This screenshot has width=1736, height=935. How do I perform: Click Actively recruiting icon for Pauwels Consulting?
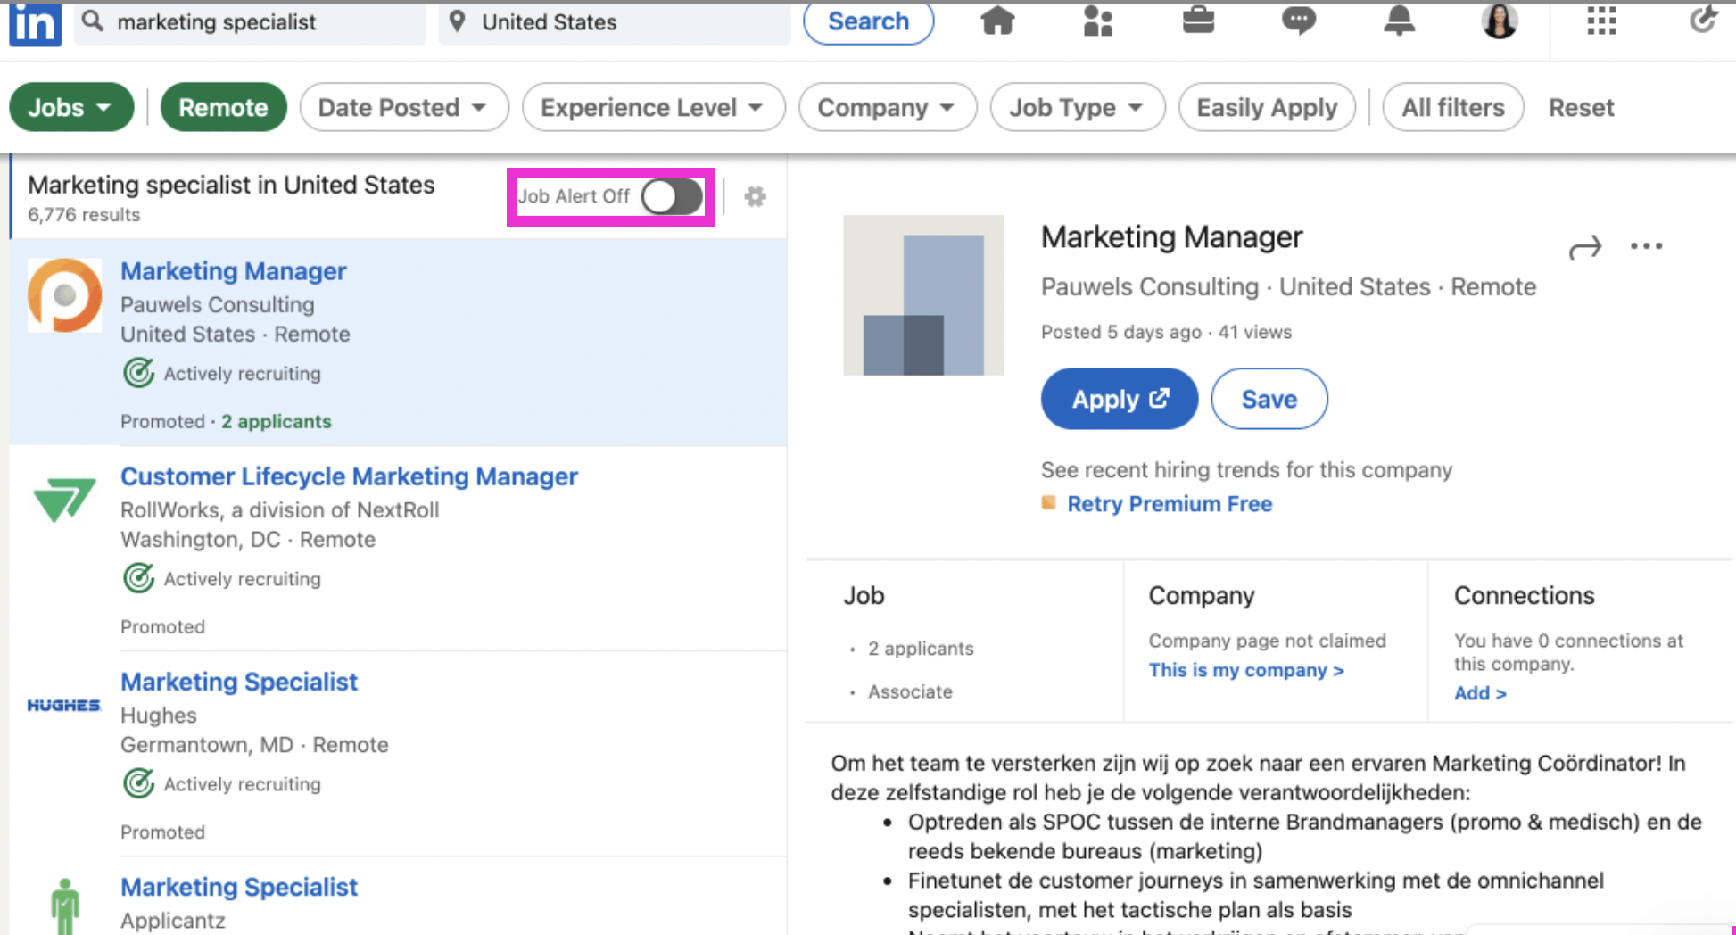(x=138, y=373)
